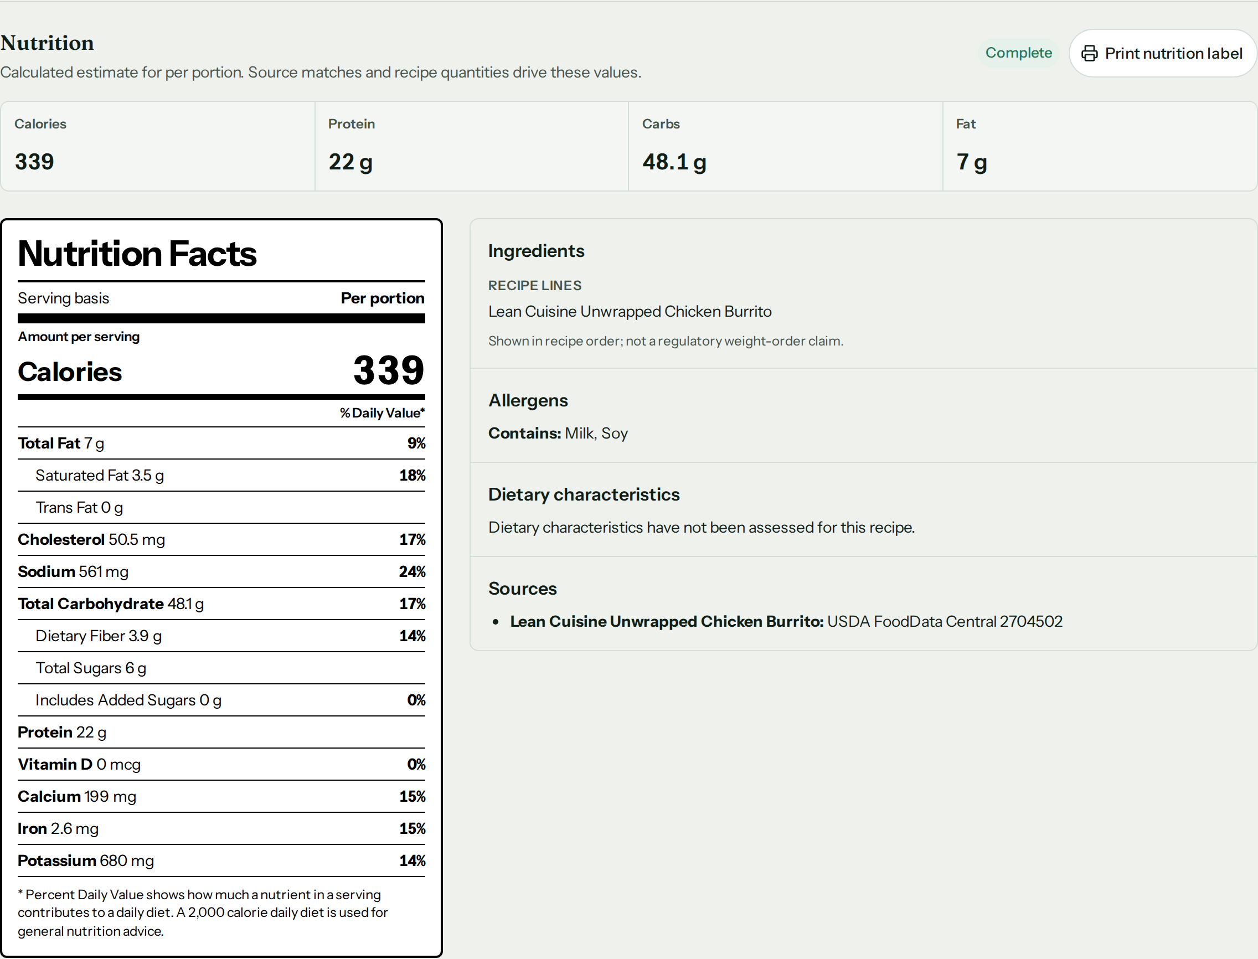Click the Per portion serving value
Screen dimensions: 1258x959
tap(383, 298)
